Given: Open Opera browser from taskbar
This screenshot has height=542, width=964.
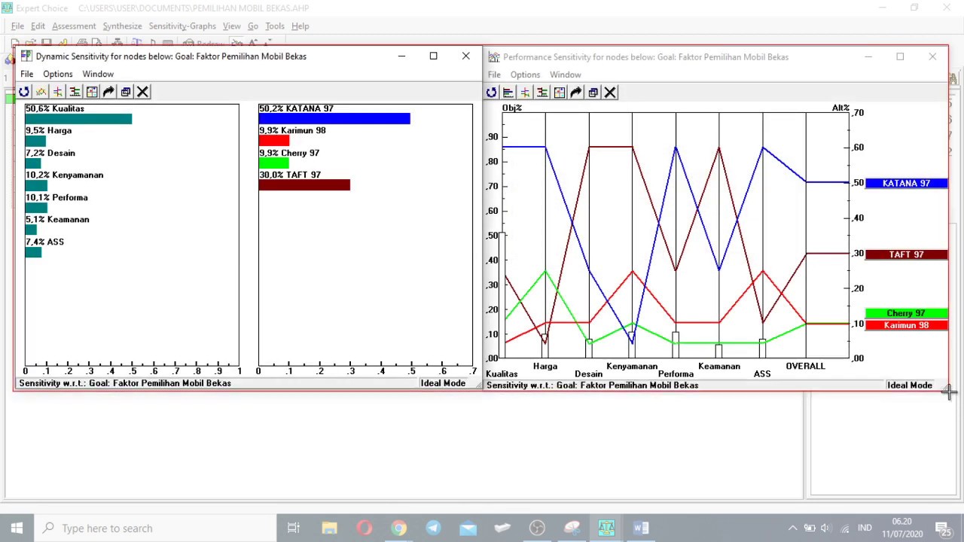Looking at the screenshot, I should click(x=364, y=528).
